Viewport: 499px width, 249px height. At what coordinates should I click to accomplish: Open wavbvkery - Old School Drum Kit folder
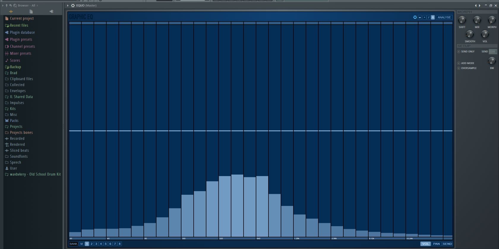[33, 174]
